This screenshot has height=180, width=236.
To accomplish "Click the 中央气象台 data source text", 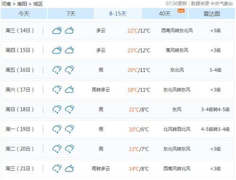I will [x=222, y=4].
